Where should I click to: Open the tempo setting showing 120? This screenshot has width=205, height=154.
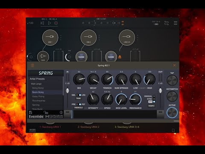(x=30, y=23)
